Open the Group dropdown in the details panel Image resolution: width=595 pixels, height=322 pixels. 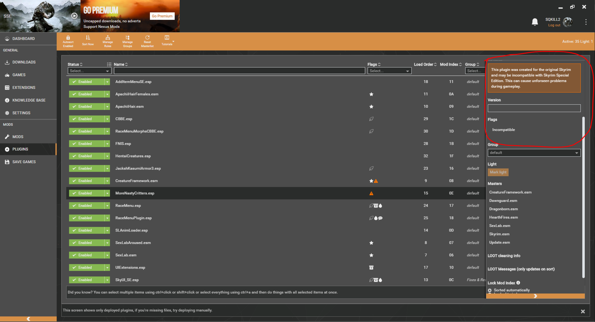(x=534, y=153)
